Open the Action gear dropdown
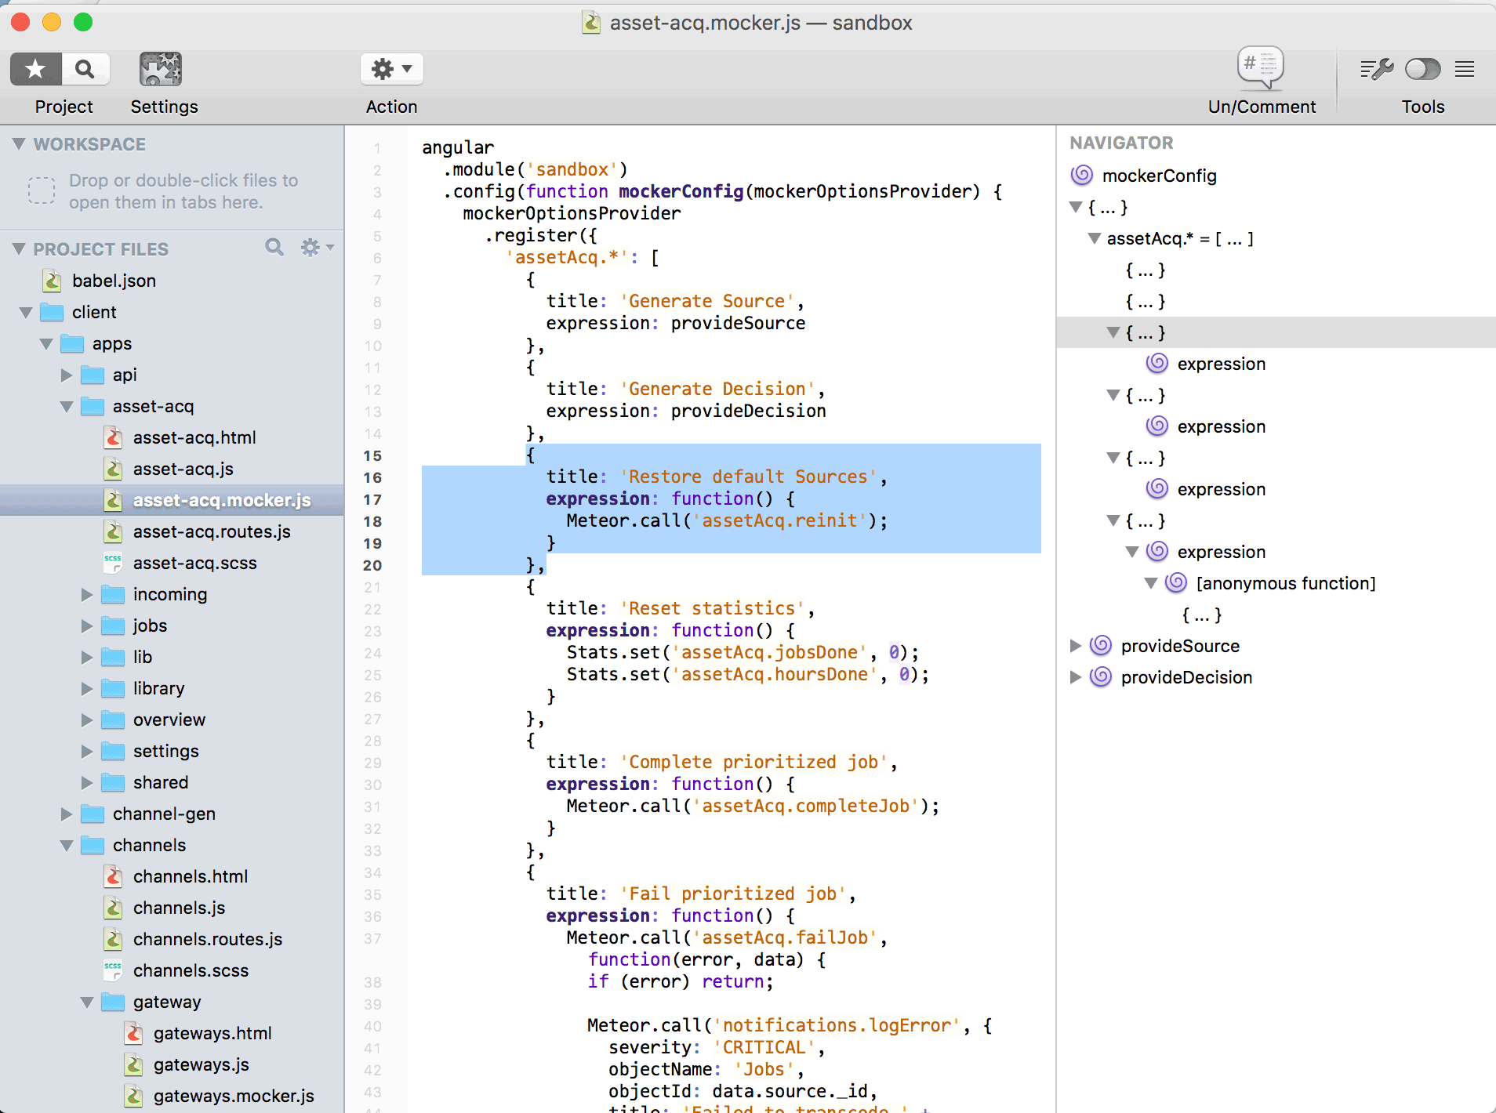Viewport: 1496px width, 1113px height. click(x=391, y=69)
